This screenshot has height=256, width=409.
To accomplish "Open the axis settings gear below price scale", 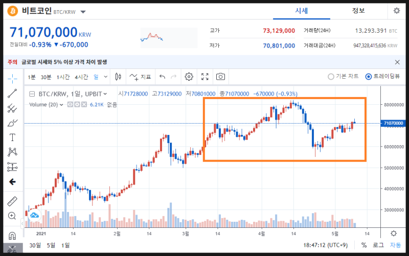I will coord(394,234).
